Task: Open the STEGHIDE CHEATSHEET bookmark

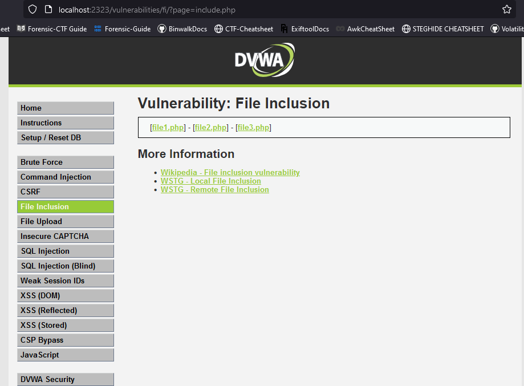Action: pos(443,29)
